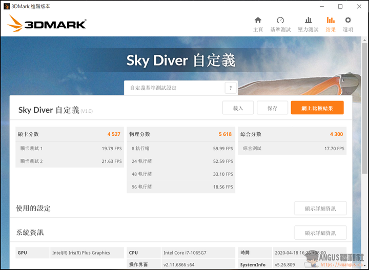Click the 96 執行緒 row
Image resolution: width=369 pixels, height=270 pixels.
click(181, 186)
